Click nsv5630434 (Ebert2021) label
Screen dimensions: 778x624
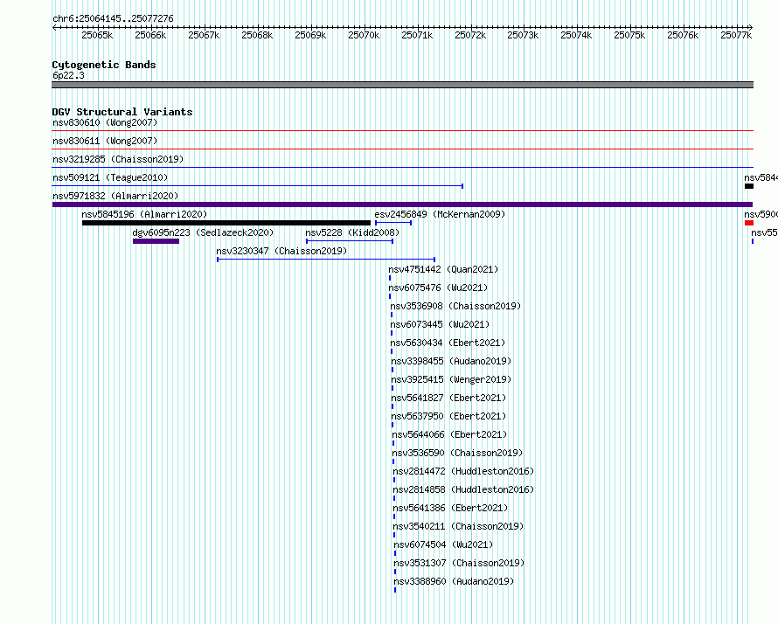448,343
